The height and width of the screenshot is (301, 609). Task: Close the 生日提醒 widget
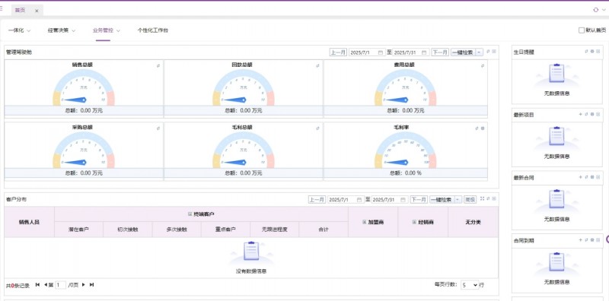click(598, 51)
